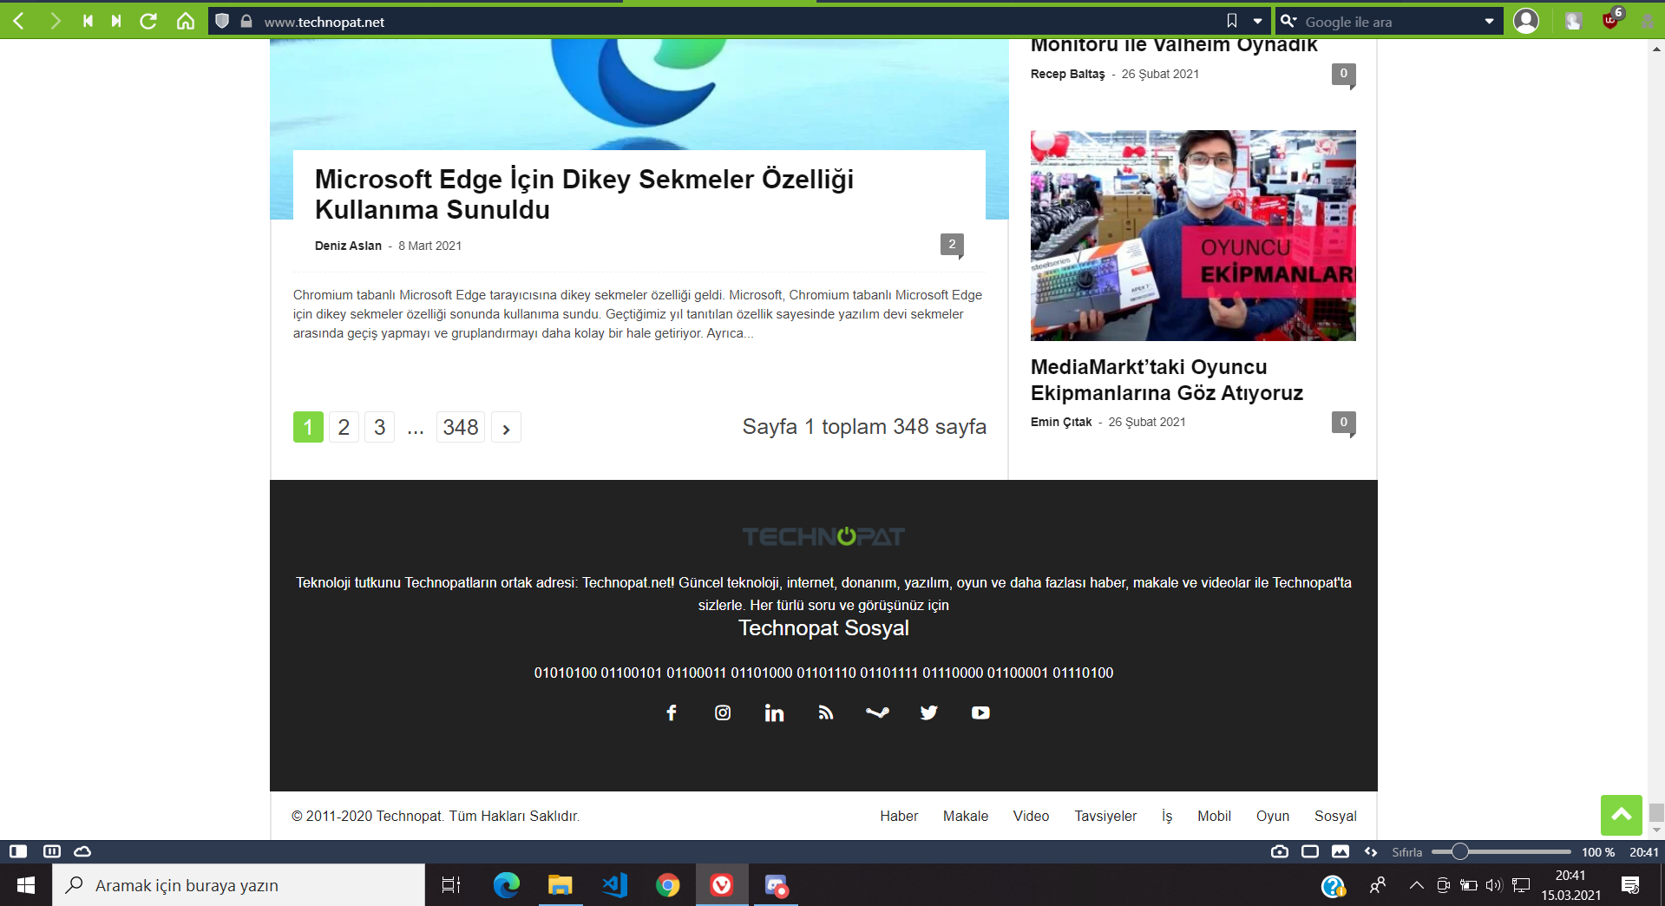
Task: Open the search engine selector icon
Action: (x=1288, y=21)
